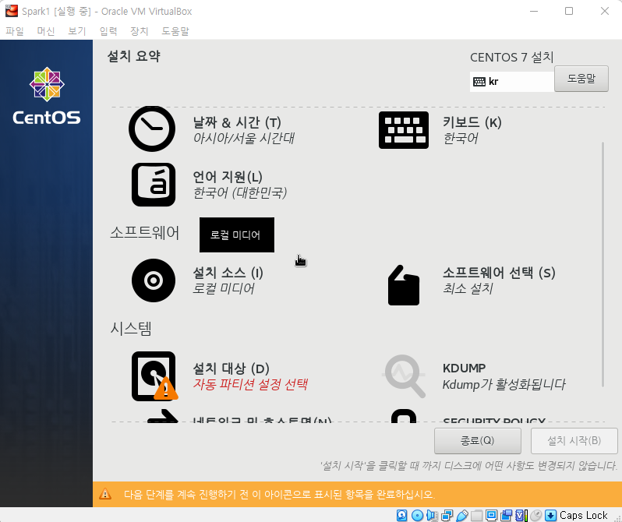This screenshot has width=622, height=522.
Task: Click the VirtualBox USB status icon
Action: tap(462, 515)
